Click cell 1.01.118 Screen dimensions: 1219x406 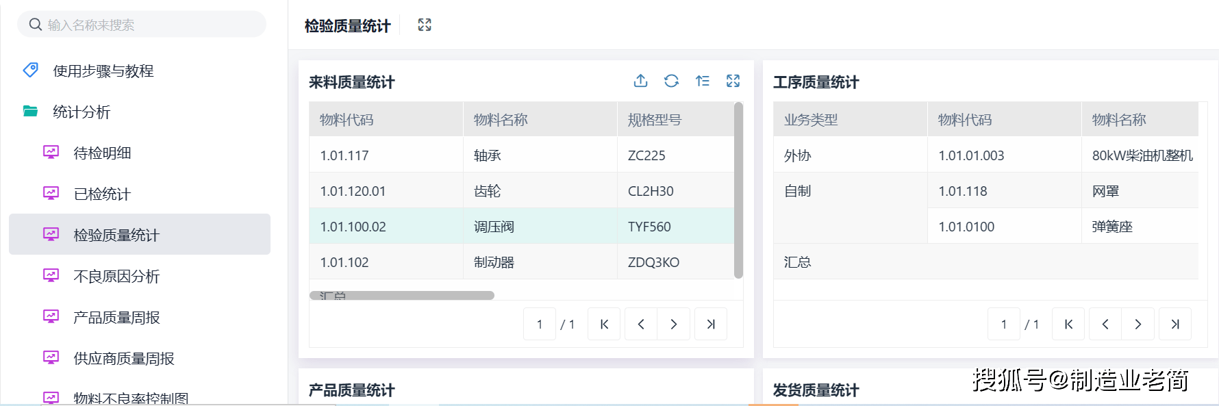click(1005, 190)
